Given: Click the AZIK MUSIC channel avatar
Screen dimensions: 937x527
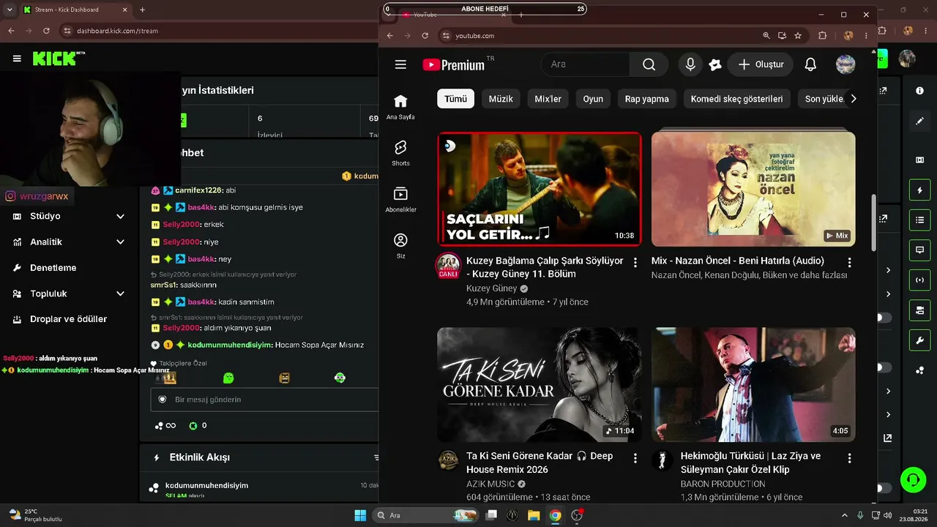Looking at the screenshot, I should coord(448,460).
